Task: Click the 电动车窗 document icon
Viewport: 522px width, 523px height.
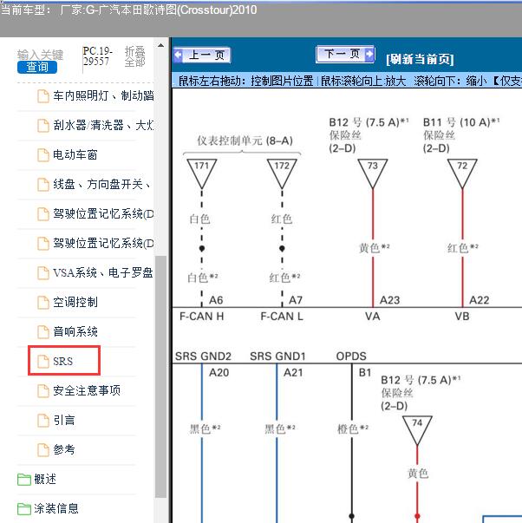Action: coord(43,155)
